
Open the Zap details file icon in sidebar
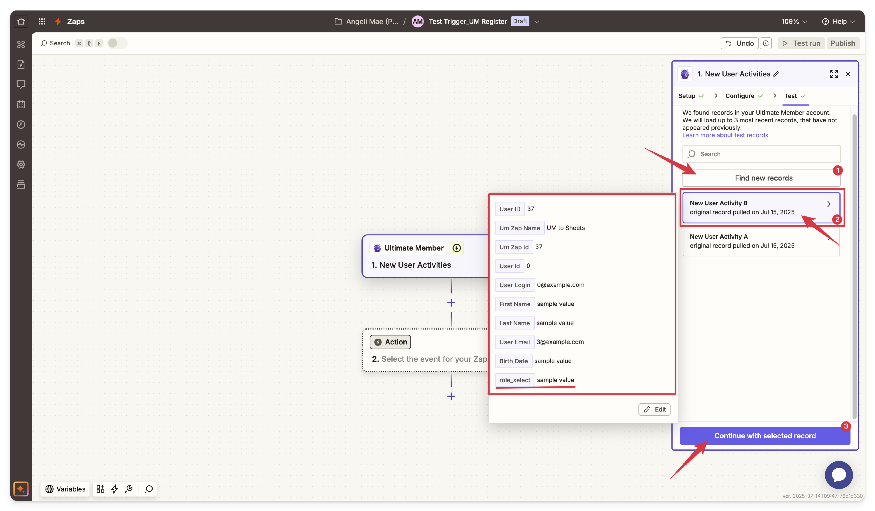(21, 64)
